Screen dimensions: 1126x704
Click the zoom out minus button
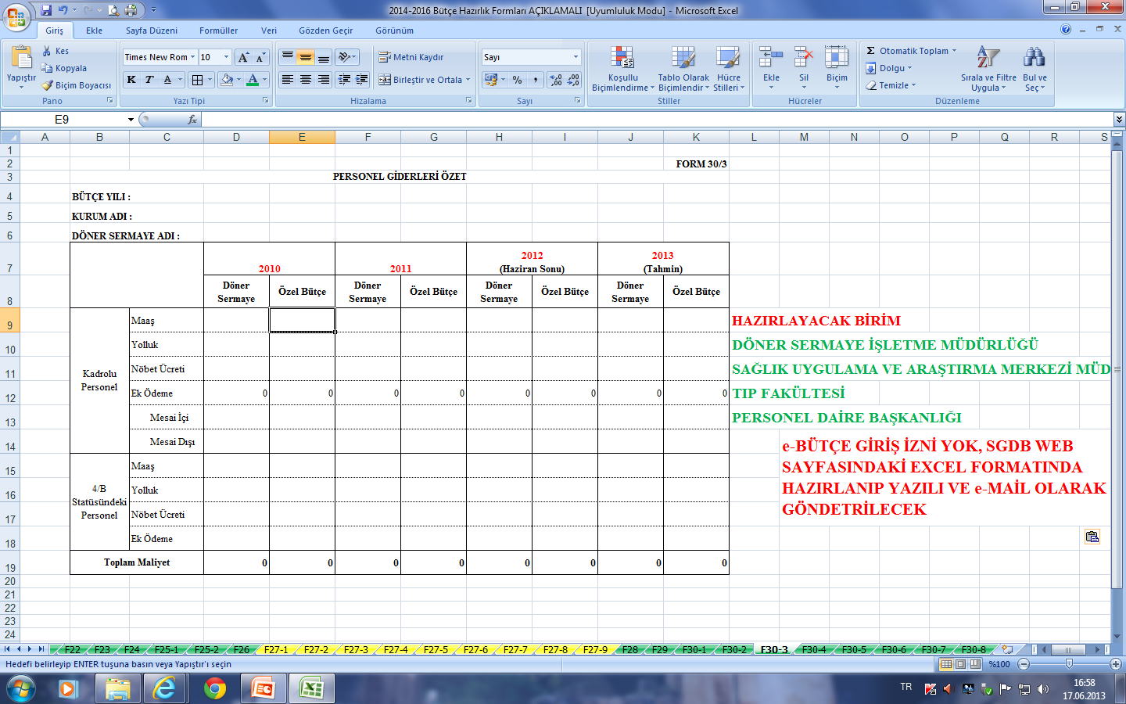1024,664
